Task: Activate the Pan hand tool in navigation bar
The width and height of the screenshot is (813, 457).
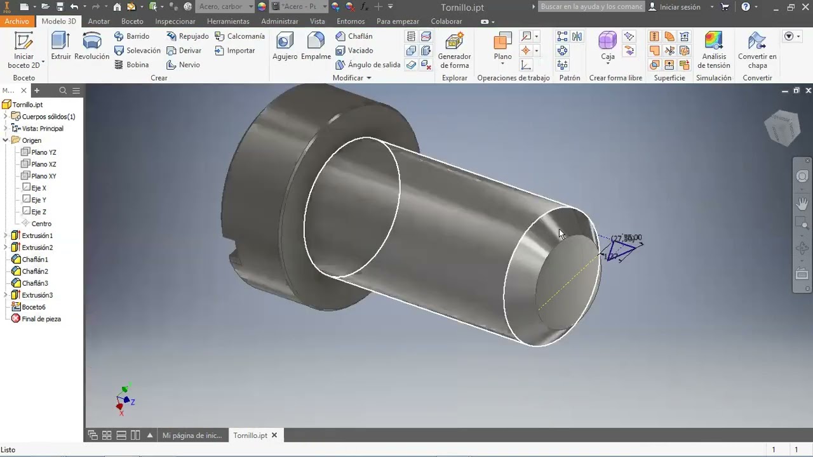Action: pos(802,204)
